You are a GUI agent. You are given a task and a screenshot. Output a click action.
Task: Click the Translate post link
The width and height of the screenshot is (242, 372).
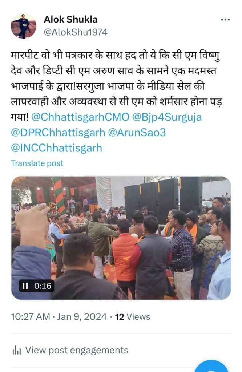coord(37,163)
